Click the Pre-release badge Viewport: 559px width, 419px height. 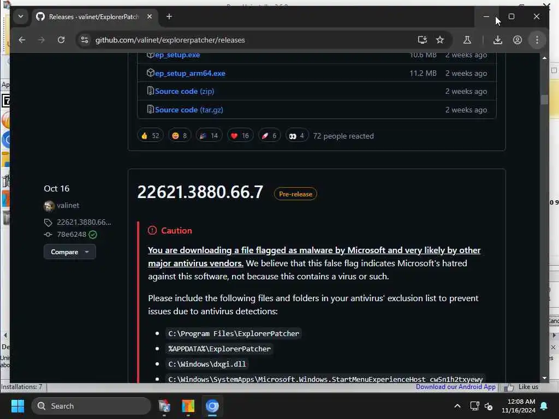pyautogui.click(x=295, y=194)
